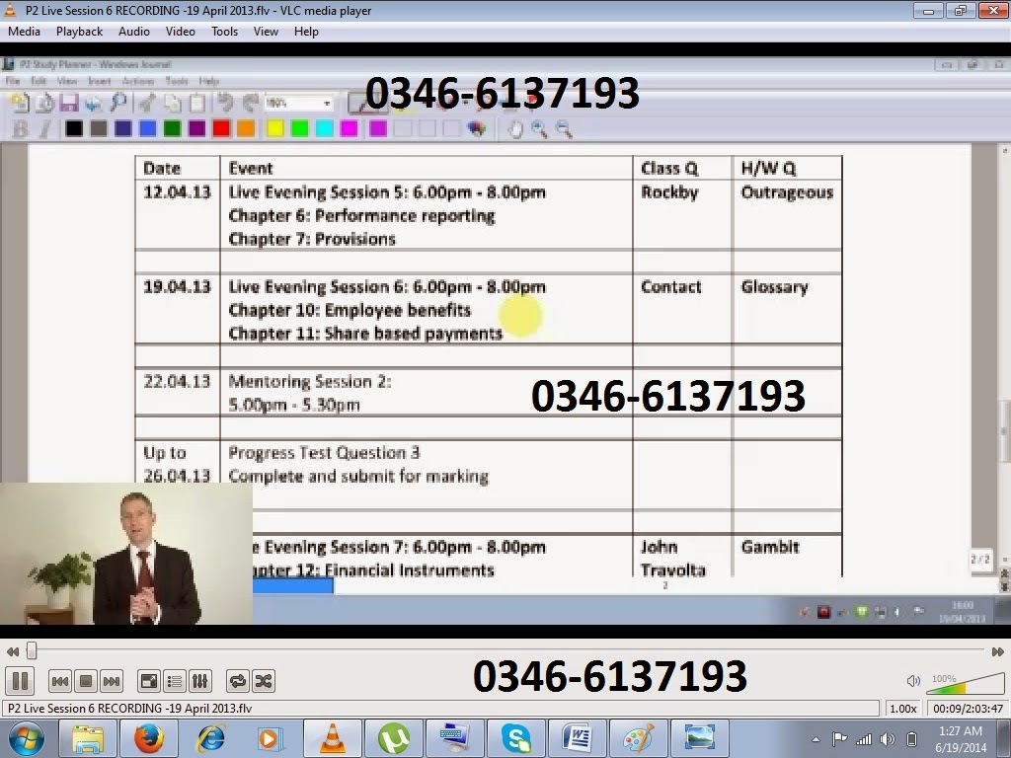Show the VLC playlist
The image size is (1011, 758).
174,681
